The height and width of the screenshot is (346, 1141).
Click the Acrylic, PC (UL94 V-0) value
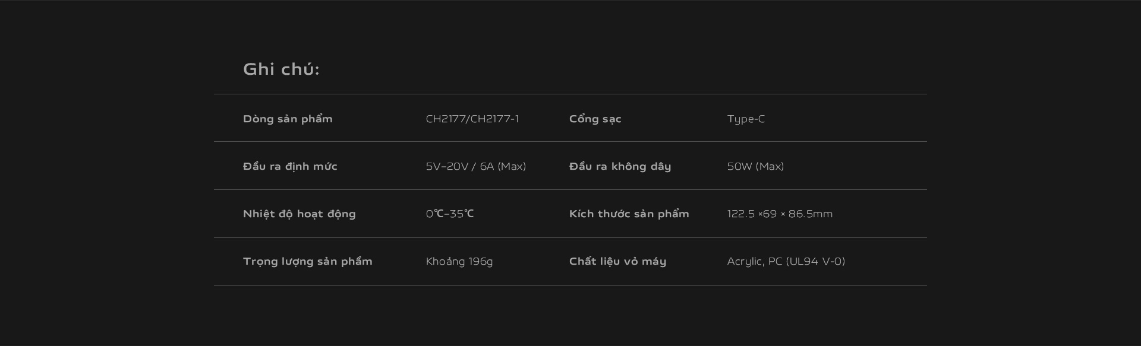pos(786,261)
